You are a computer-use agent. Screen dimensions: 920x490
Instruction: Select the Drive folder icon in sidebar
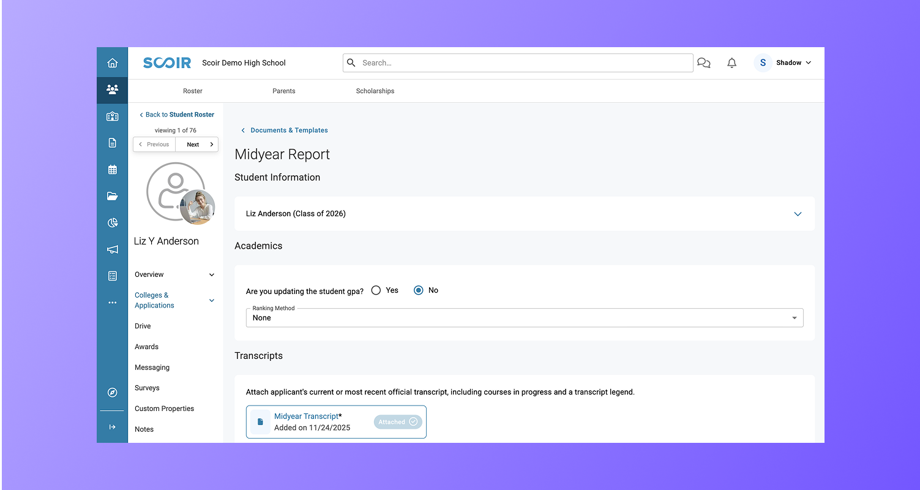[113, 196]
